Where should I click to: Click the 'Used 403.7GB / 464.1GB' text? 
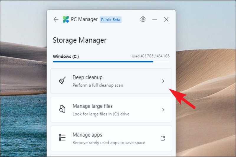point(150,56)
